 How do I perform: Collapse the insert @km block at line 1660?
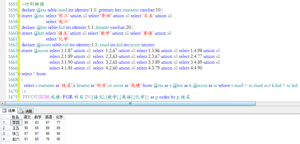19,33
